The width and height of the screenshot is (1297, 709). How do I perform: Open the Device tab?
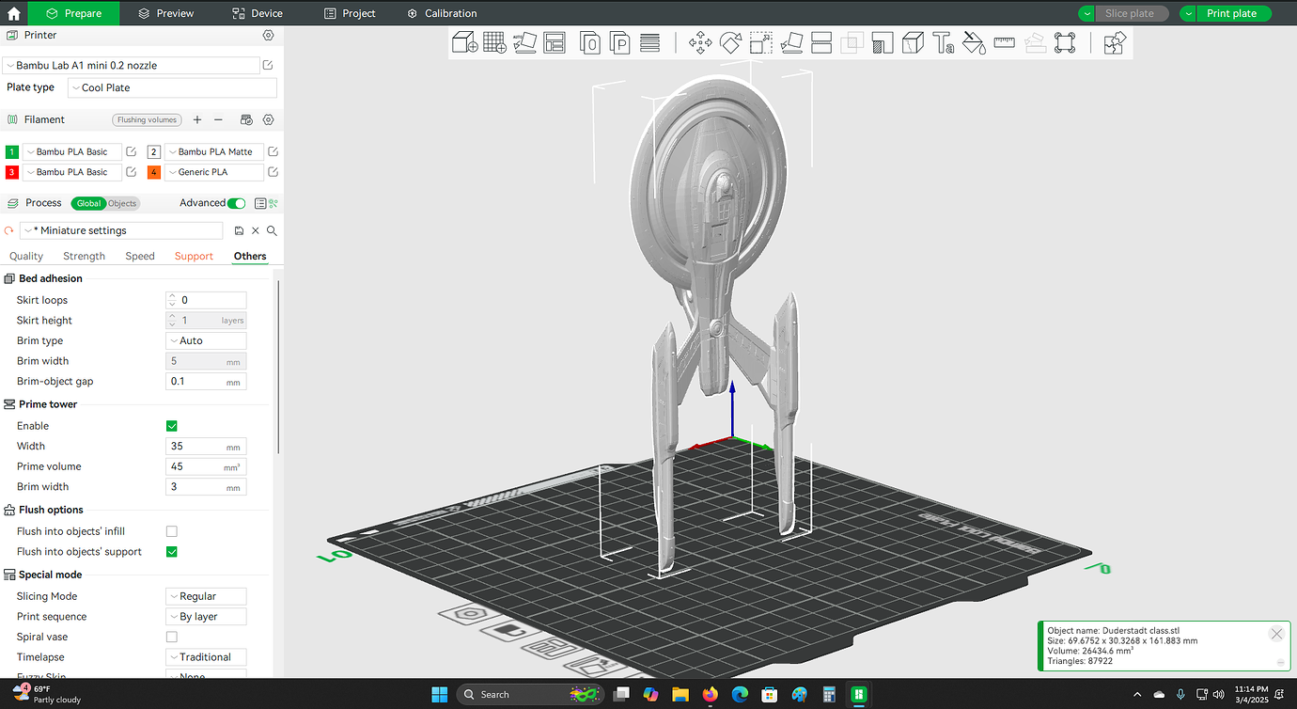pyautogui.click(x=258, y=13)
